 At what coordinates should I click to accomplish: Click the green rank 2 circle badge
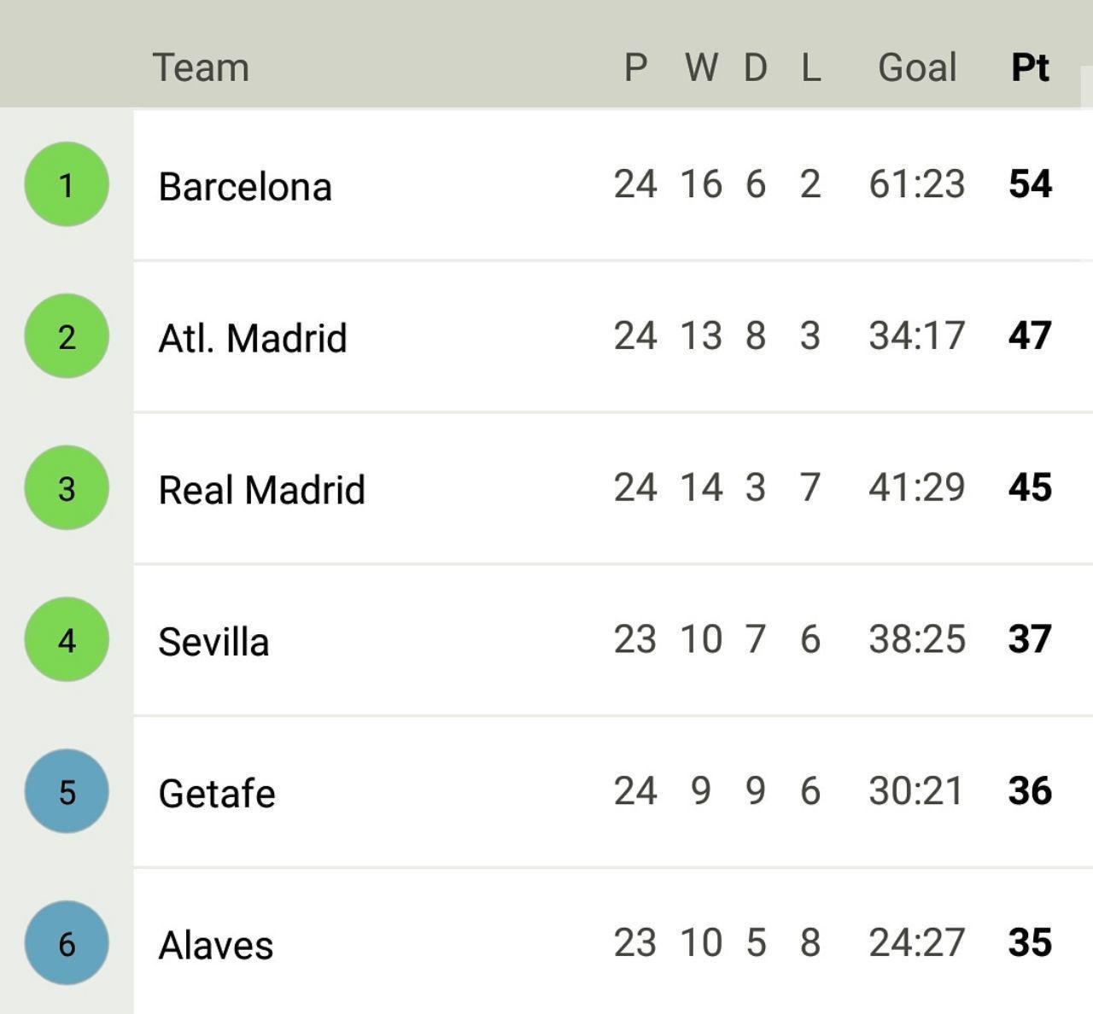point(67,336)
